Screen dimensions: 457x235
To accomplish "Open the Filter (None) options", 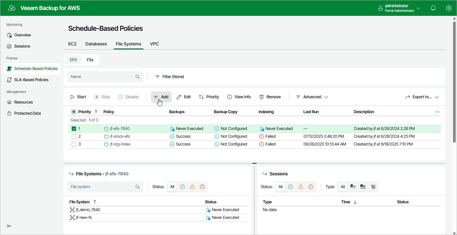I will (x=170, y=77).
